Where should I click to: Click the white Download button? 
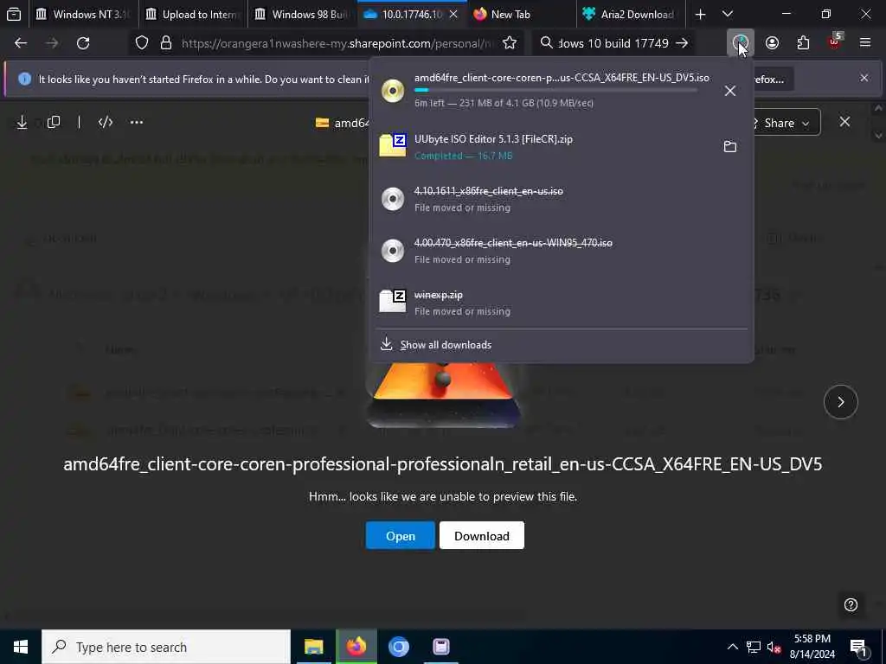tap(481, 536)
